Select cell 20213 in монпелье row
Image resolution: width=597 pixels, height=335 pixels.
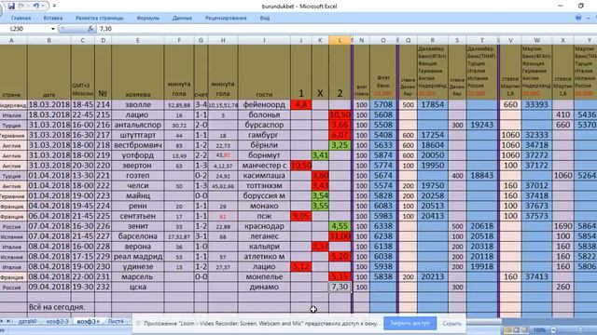pos(432,276)
